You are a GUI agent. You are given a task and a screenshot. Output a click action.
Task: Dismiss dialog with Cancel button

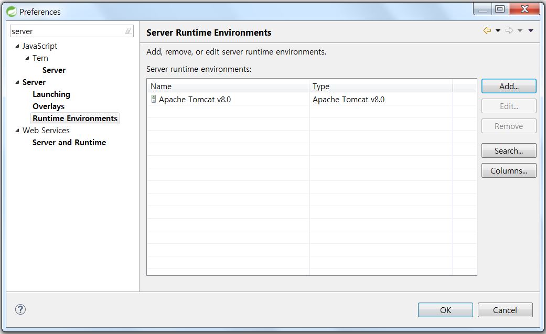coord(505,310)
